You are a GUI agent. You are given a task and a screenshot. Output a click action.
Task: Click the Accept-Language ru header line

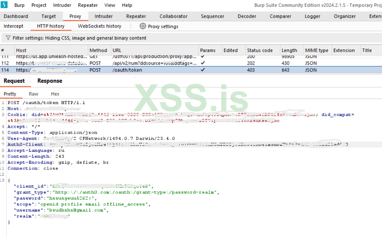coord(36,150)
